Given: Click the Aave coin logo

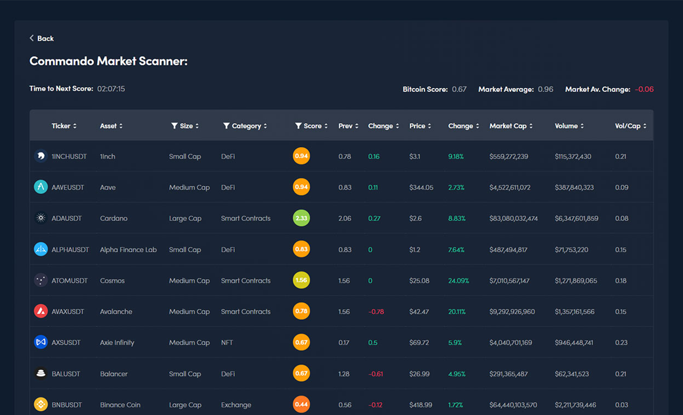Looking at the screenshot, I should pyautogui.click(x=41, y=187).
